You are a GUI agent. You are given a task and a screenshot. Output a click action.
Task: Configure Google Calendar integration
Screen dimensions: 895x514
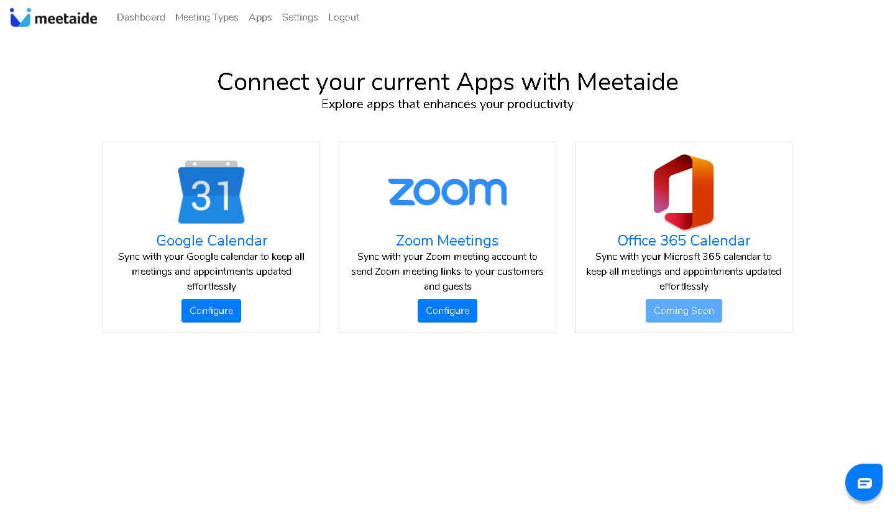pos(211,311)
